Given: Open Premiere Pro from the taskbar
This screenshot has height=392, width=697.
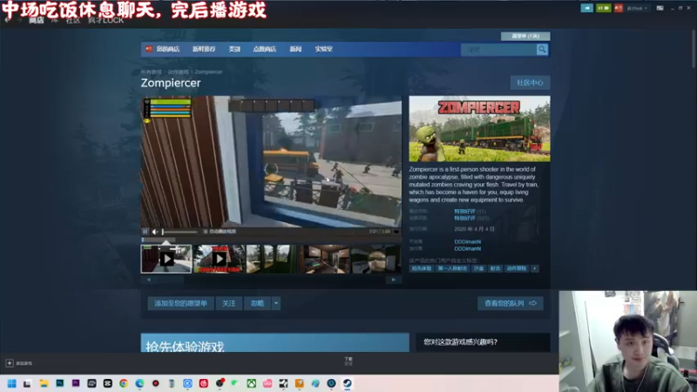Looking at the screenshot, I should point(76,383).
